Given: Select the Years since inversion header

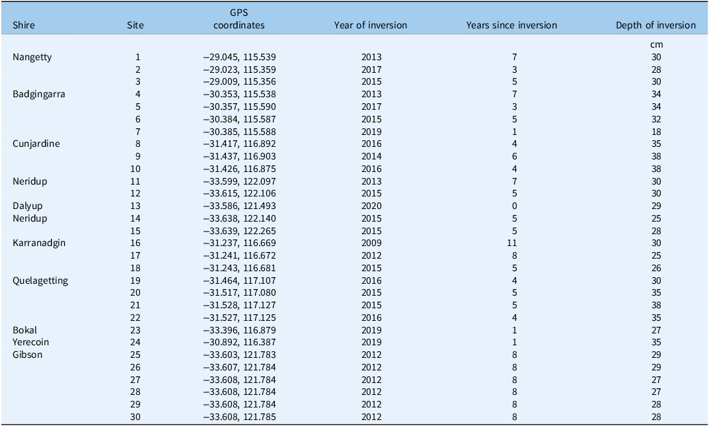Looking at the screenshot, I should (x=511, y=25).
